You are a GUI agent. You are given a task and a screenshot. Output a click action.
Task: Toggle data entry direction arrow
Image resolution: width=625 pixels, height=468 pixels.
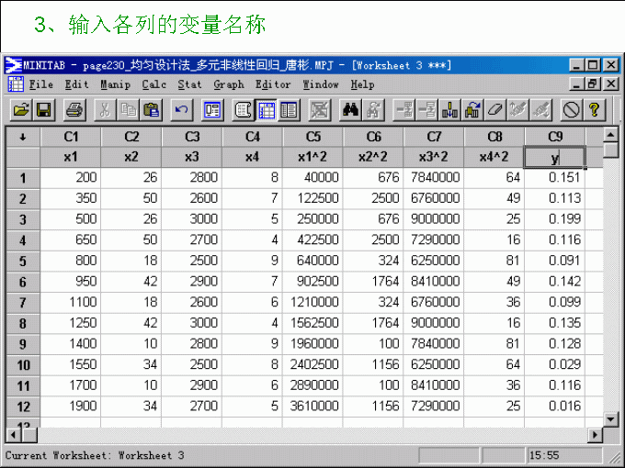point(22,137)
